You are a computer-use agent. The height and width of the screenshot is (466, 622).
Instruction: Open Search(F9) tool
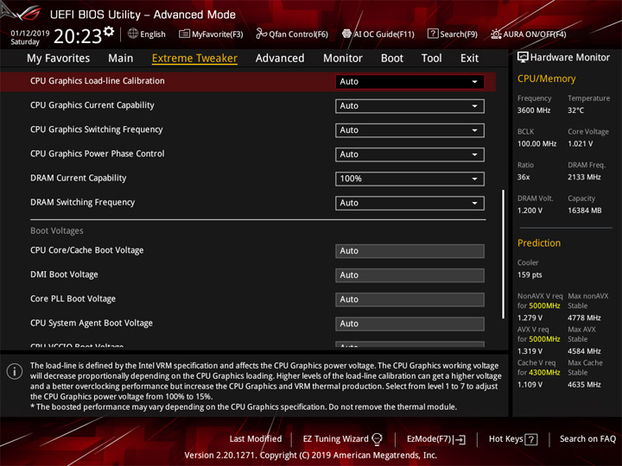453,34
